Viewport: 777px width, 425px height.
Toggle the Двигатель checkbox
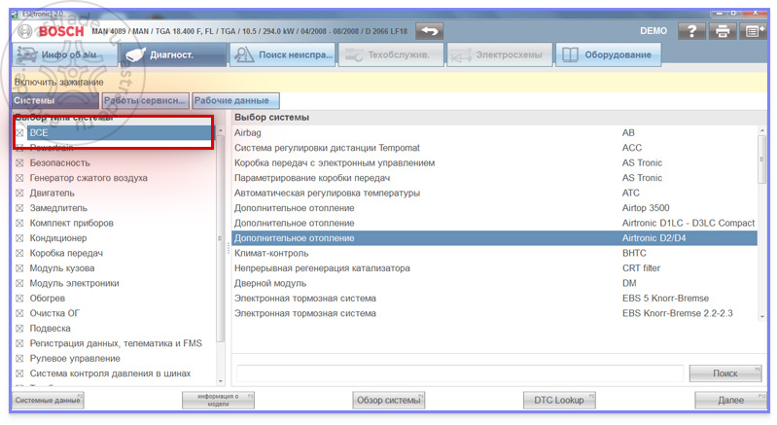[19, 193]
